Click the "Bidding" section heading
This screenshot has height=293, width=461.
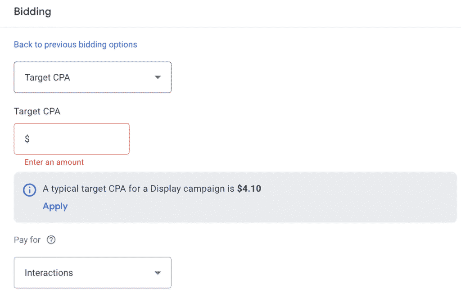coord(32,12)
